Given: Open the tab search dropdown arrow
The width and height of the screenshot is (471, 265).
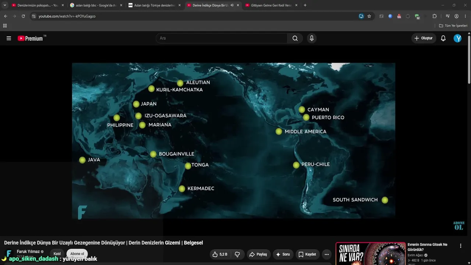Looking at the screenshot, I should (x=5, y=5).
